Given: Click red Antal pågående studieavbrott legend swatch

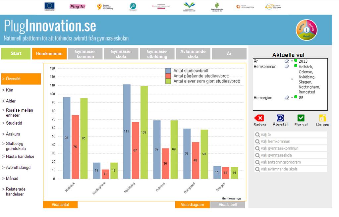Looking at the screenshot, I should [168, 76].
